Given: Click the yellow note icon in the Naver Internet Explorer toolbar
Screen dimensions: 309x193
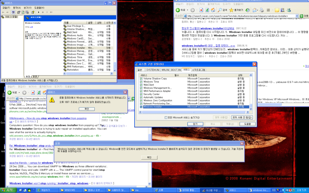Looking at the screenshot, I should (277, 10).
